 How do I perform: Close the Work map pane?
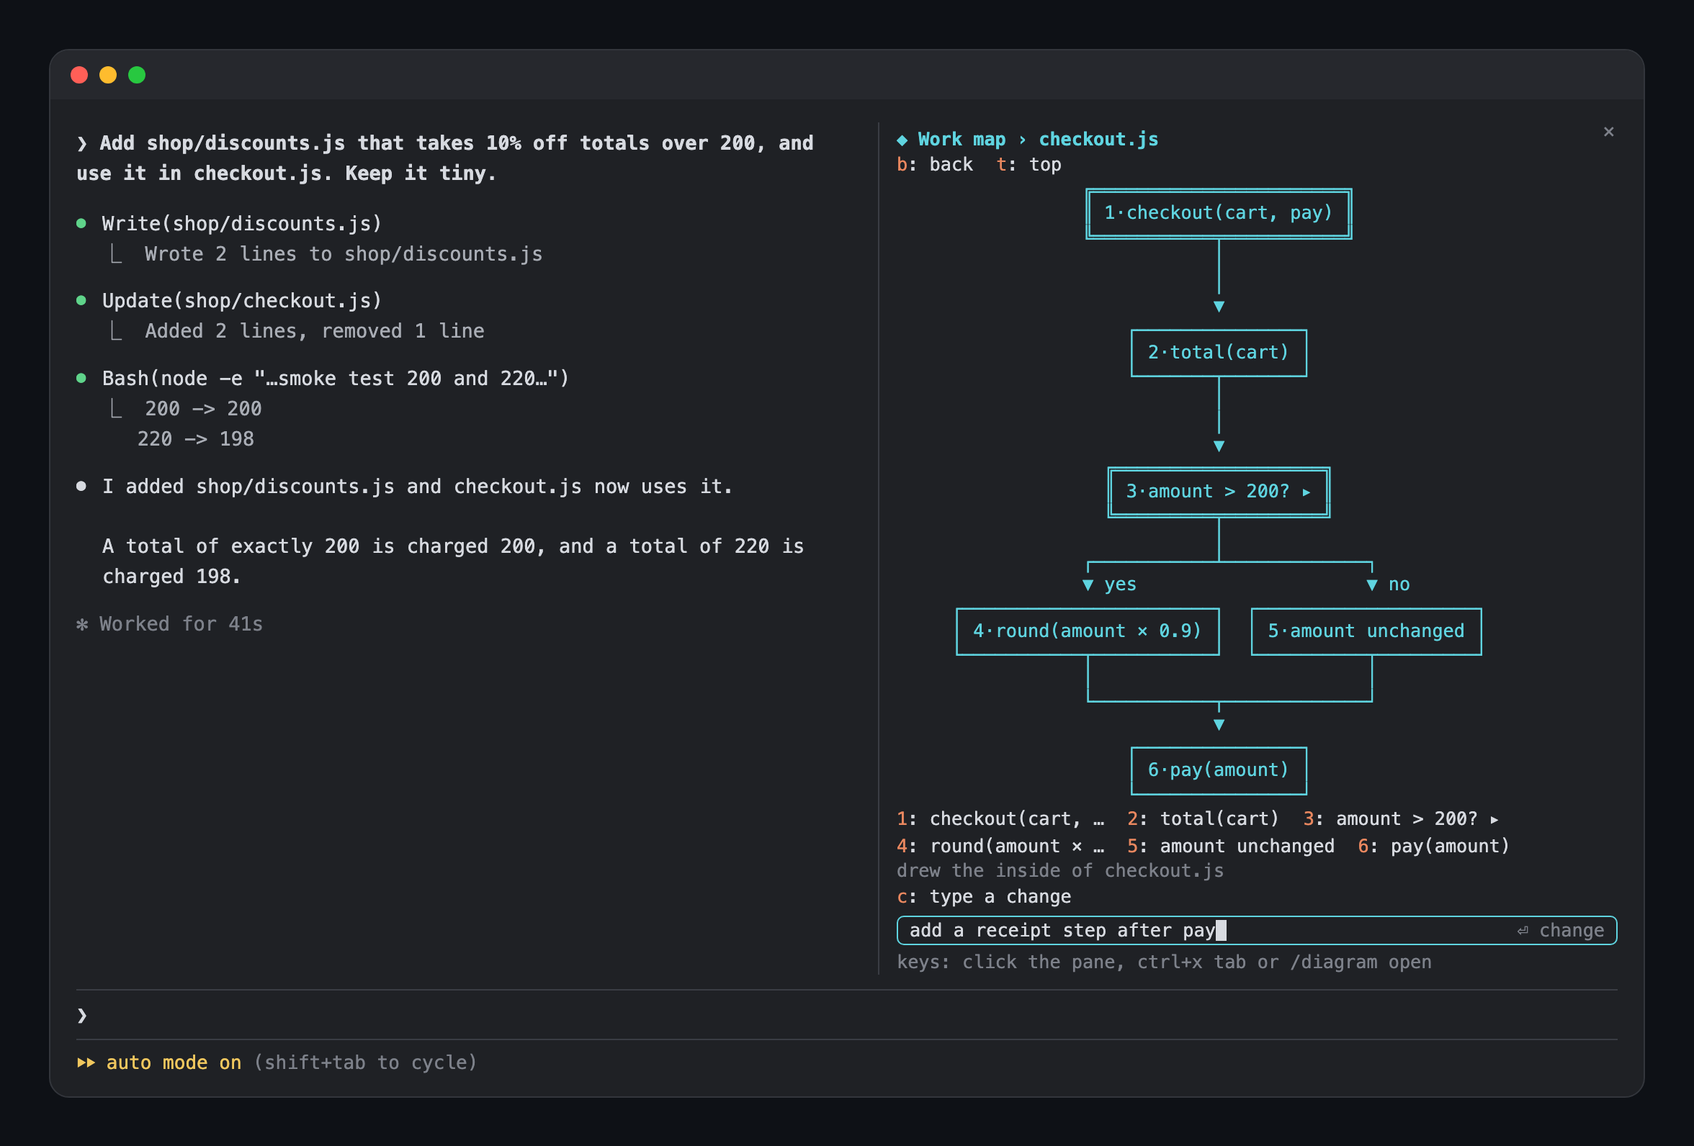pos(1608,132)
